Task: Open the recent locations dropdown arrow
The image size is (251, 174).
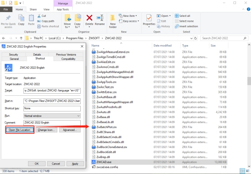Action: 16,38
